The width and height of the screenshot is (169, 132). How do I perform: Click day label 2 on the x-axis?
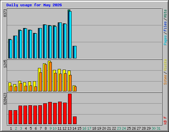pos(16,128)
